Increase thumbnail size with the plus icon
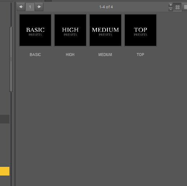This screenshot has height=186, width=187. pyautogui.click(x=171, y=5)
